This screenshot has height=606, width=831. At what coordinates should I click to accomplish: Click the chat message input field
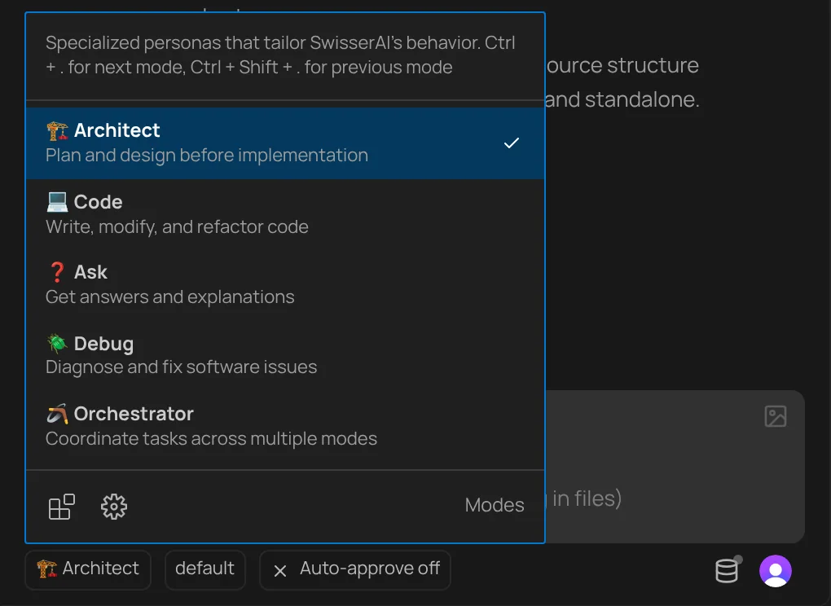point(675,467)
